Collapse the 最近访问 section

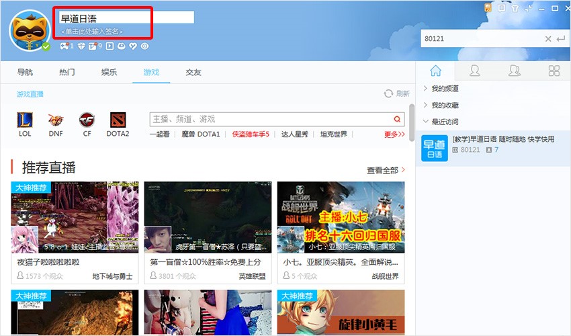point(445,122)
